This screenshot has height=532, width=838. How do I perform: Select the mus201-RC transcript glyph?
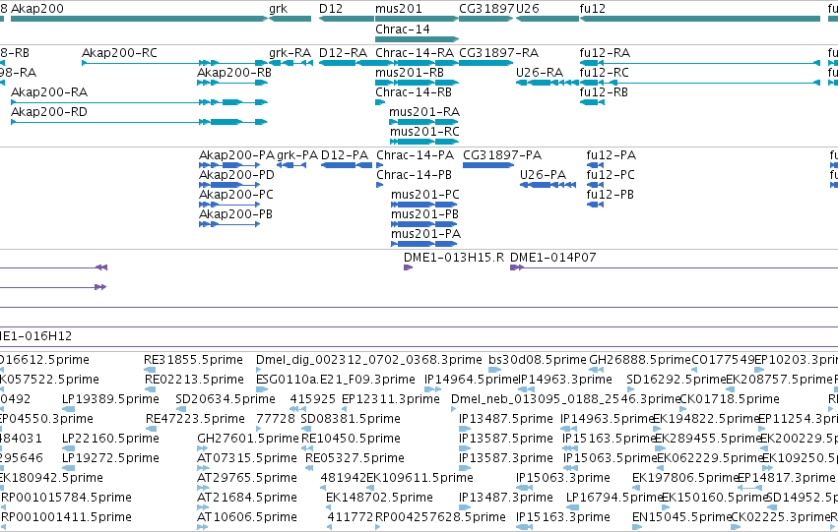(x=424, y=142)
